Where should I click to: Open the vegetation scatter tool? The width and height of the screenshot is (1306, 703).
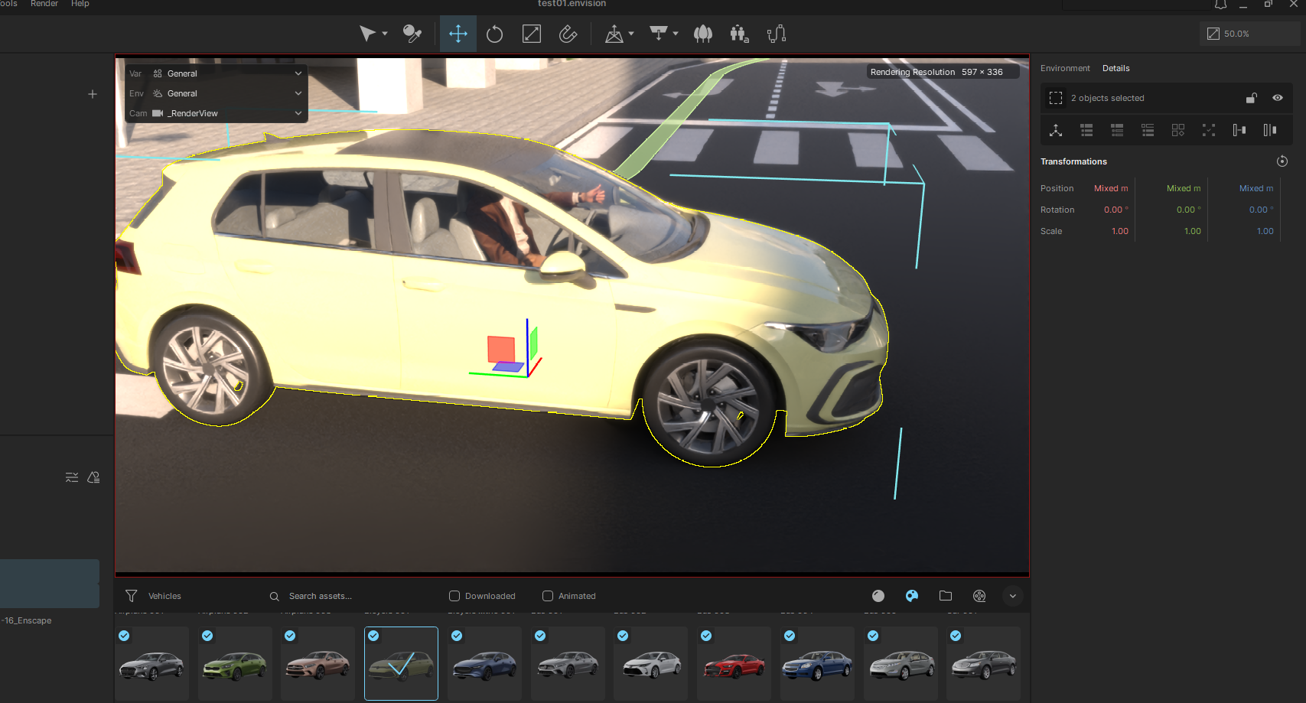702,34
